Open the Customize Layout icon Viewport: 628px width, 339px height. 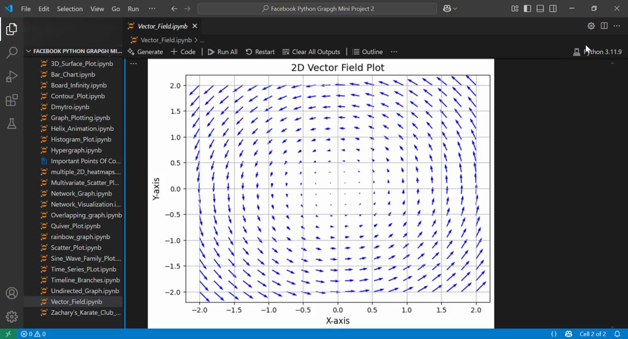515,8
